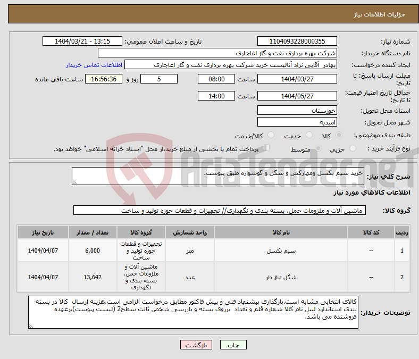Open اطلاعات تماس خریدار link
This screenshot has width=419, height=359.
(94, 65)
